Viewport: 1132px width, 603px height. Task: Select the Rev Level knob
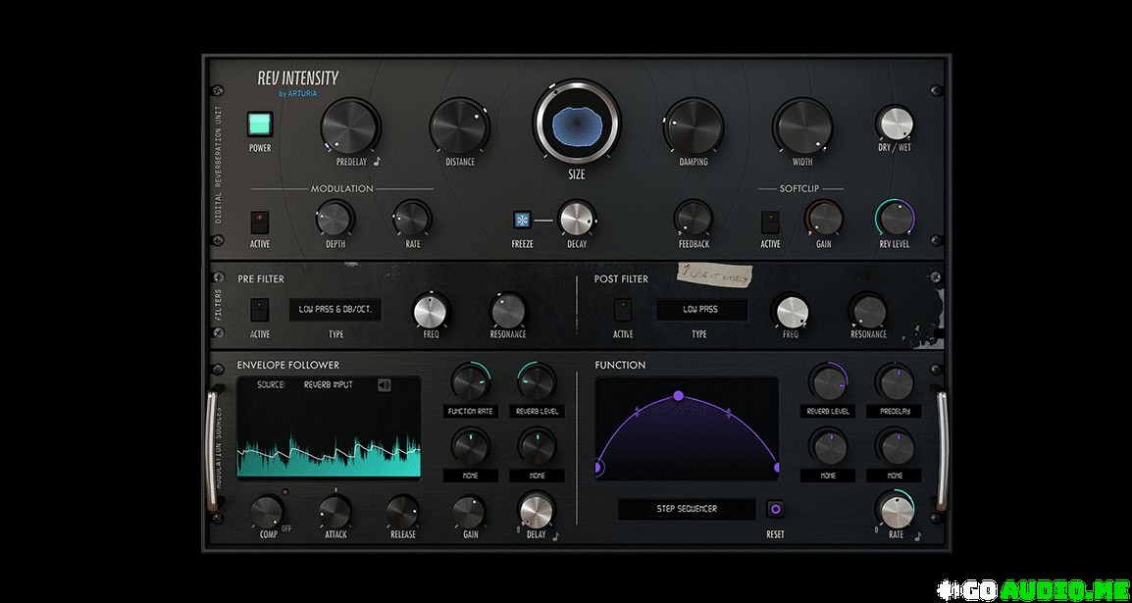[x=896, y=218]
